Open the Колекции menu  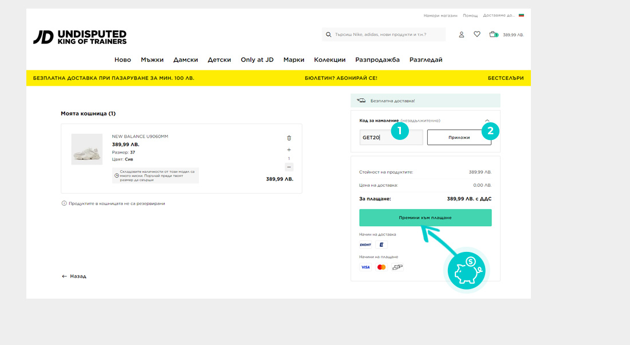point(330,60)
